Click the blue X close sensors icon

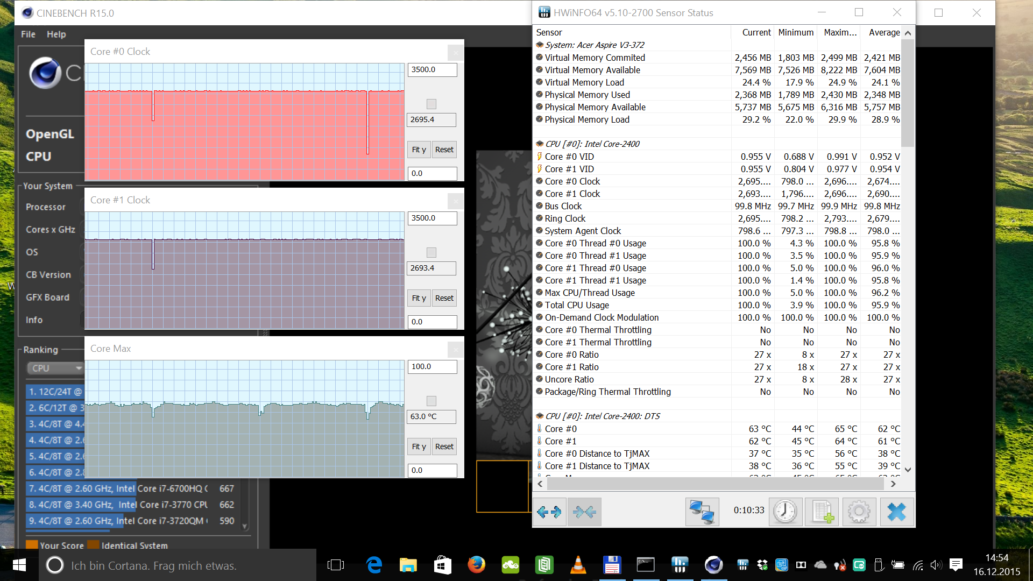(896, 512)
